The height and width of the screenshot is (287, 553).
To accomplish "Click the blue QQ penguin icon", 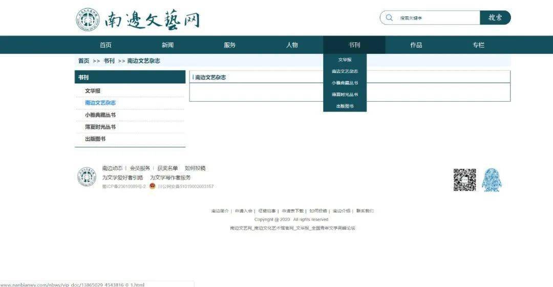I will click(x=492, y=180).
